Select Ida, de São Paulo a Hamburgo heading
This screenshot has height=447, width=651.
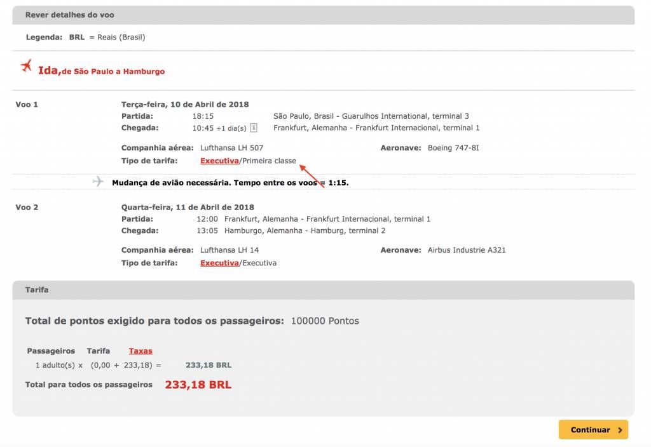(101, 70)
